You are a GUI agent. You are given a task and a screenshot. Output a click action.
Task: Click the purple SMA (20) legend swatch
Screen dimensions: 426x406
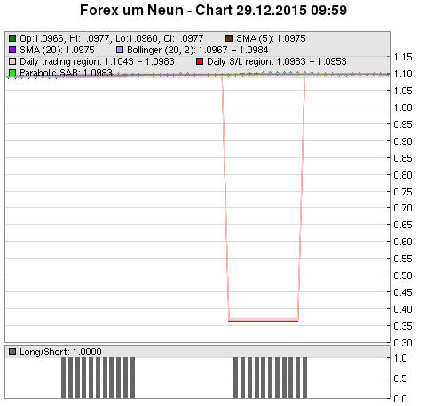pos(12,50)
